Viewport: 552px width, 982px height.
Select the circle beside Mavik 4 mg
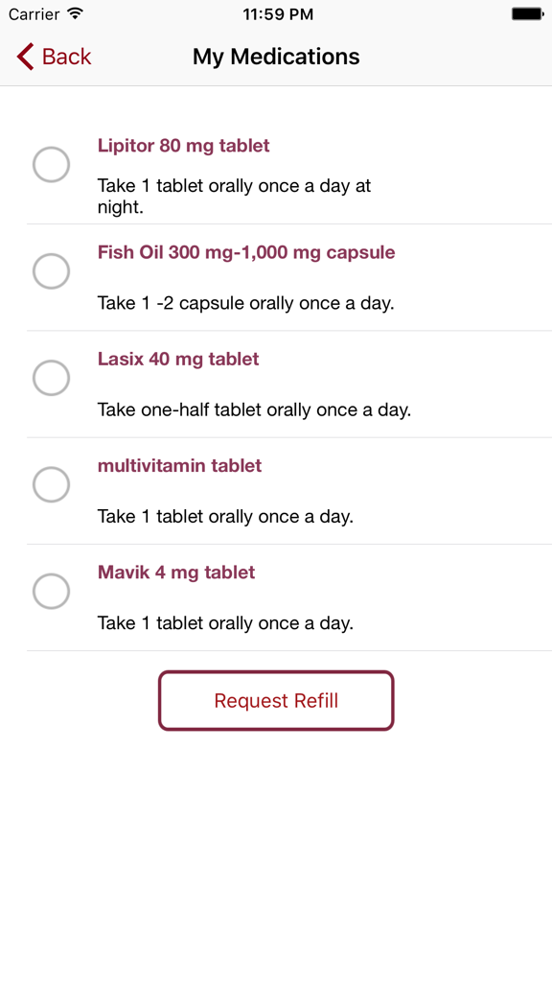pyautogui.click(x=51, y=591)
